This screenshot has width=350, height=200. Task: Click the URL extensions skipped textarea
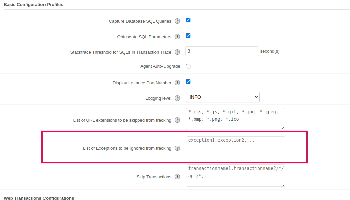point(236,118)
